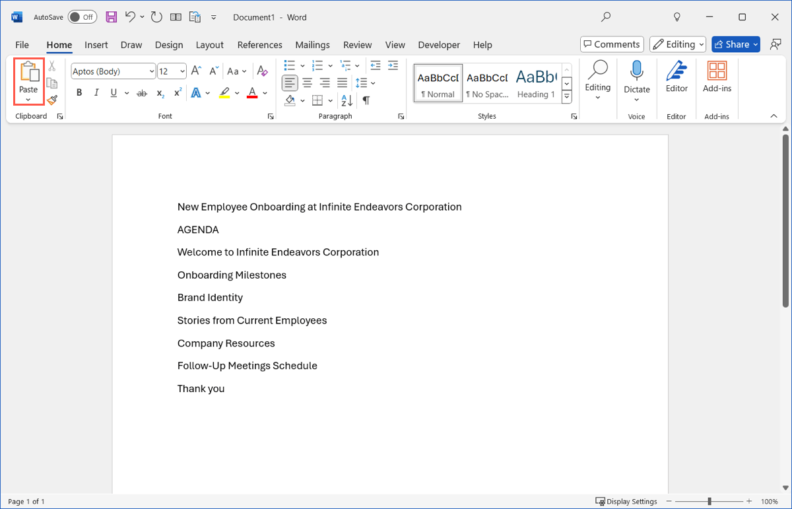The image size is (792, 509).
Task: Open Font dialog launcher
Action: tap(270, 116)
